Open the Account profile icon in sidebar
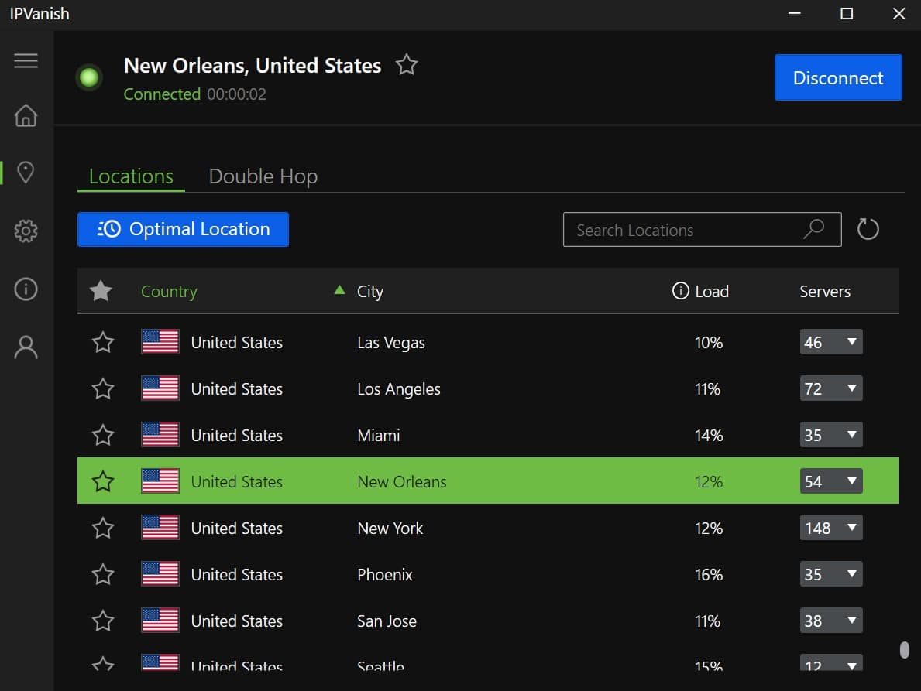The image size is (921, 691). (x=26, y=347)
